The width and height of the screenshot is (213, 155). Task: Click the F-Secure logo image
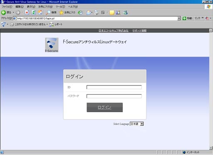point(52,45)
